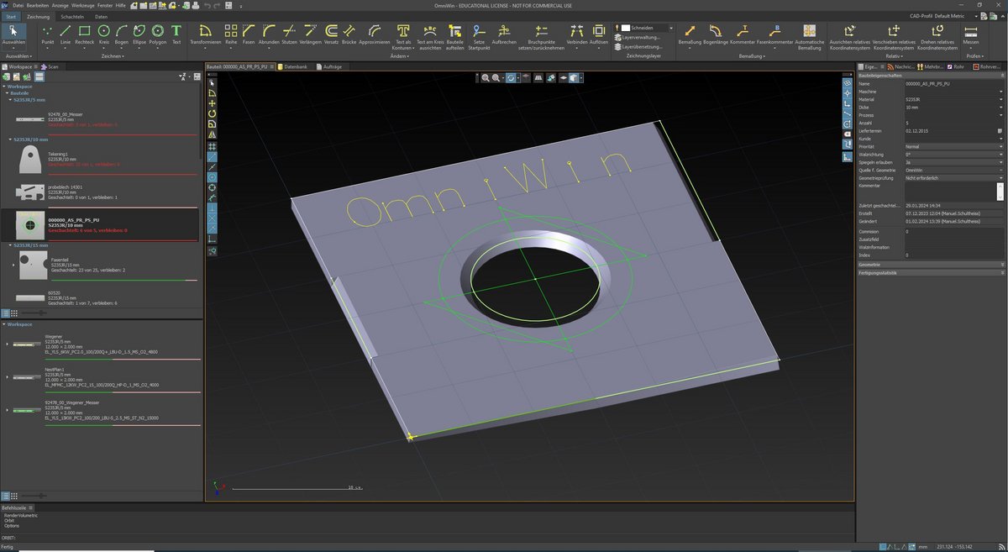The image size is (1008, 552).
Task: Choose the Bogenlänge tool
Action: (716, 34)
